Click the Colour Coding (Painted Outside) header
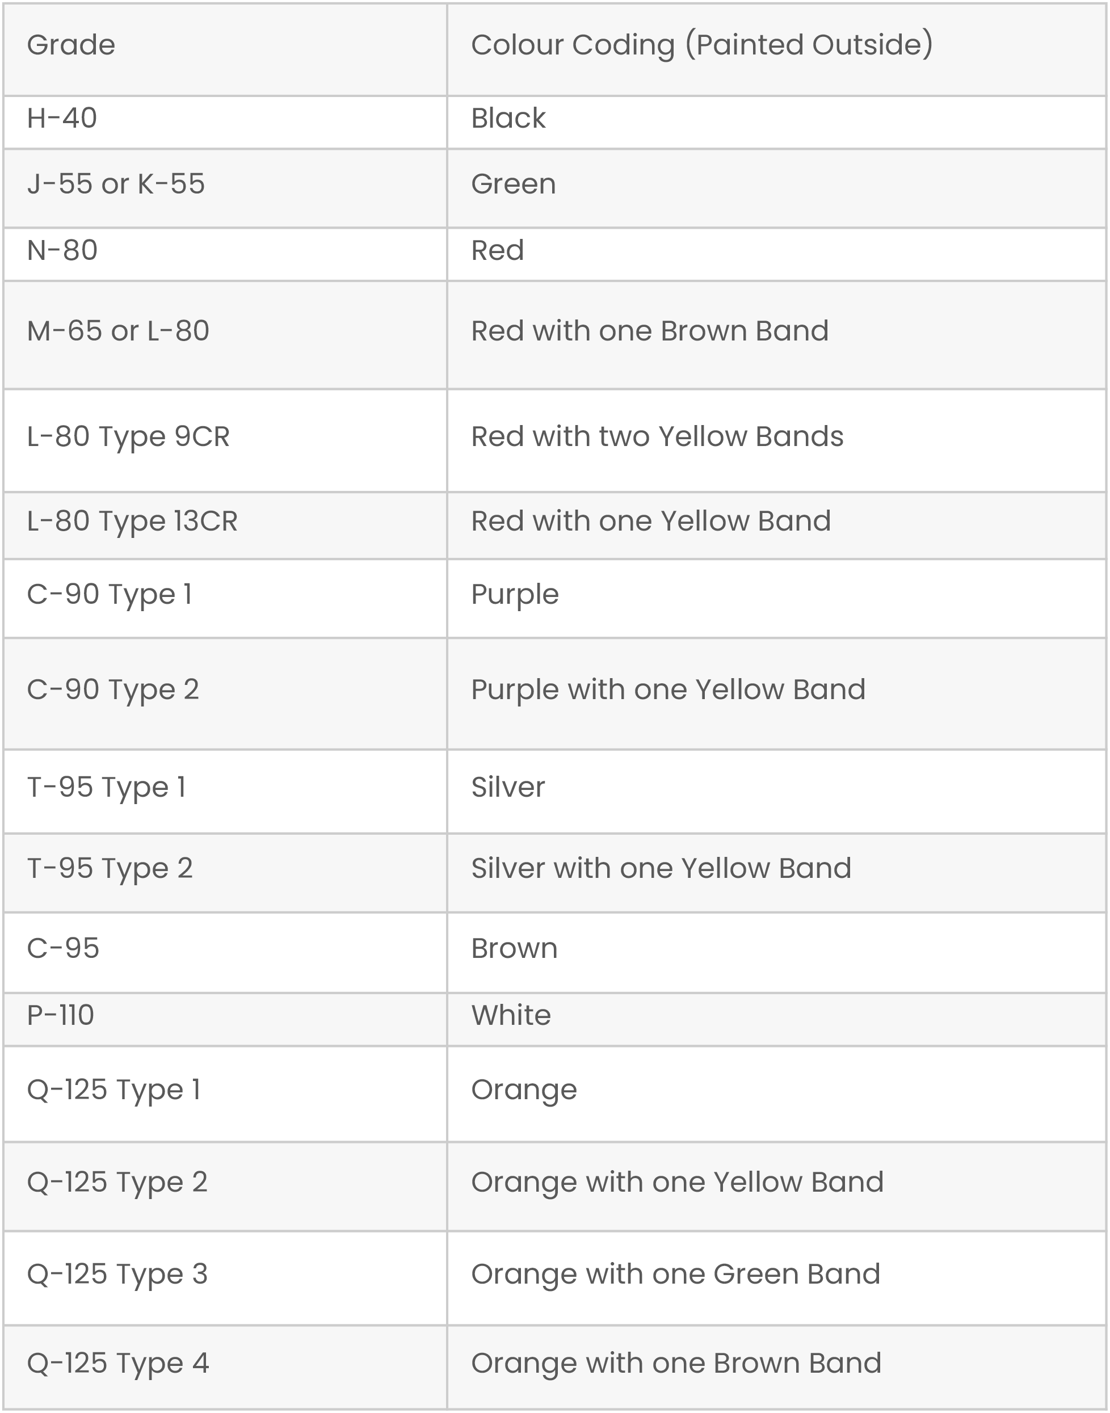Image resolution: width=1110 pixels, height=1413 pixels. pyautogui.click(x=702, y=45)
